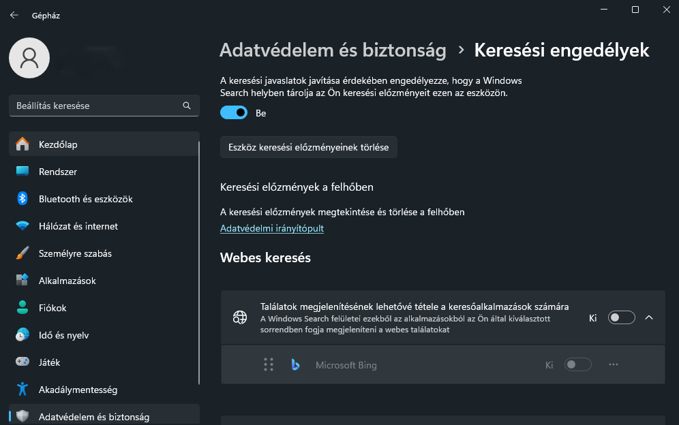
Task: Click the search magnifier icon
Action: (187, 106)
